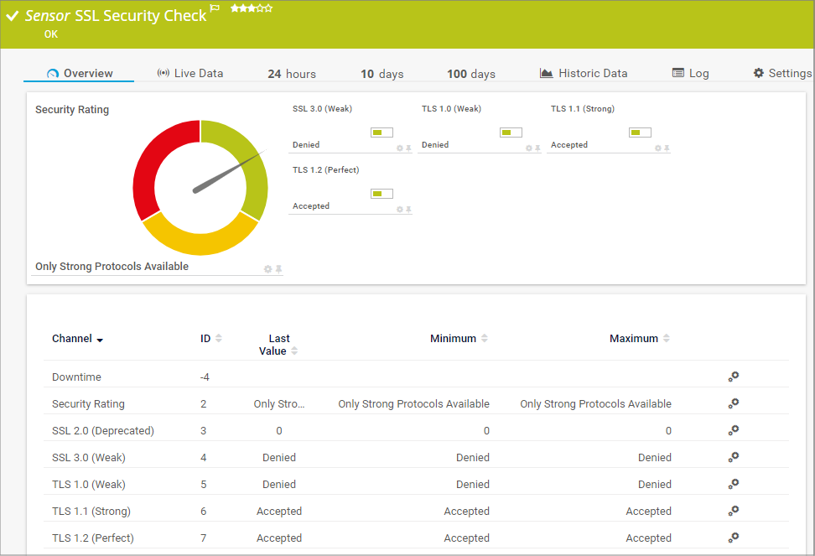The height and width of the screenshot is (556, 815).
Task: Click the flag icon beside the sensor title
Action: click(x=215, y=8)
